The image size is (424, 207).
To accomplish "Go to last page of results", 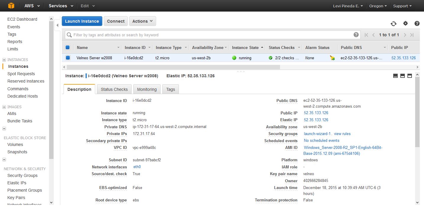I will [412, 35].
